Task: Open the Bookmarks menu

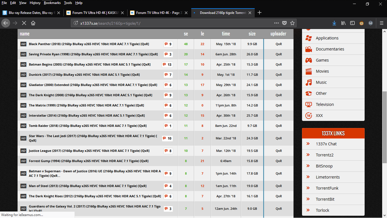Action: point(52,3)
